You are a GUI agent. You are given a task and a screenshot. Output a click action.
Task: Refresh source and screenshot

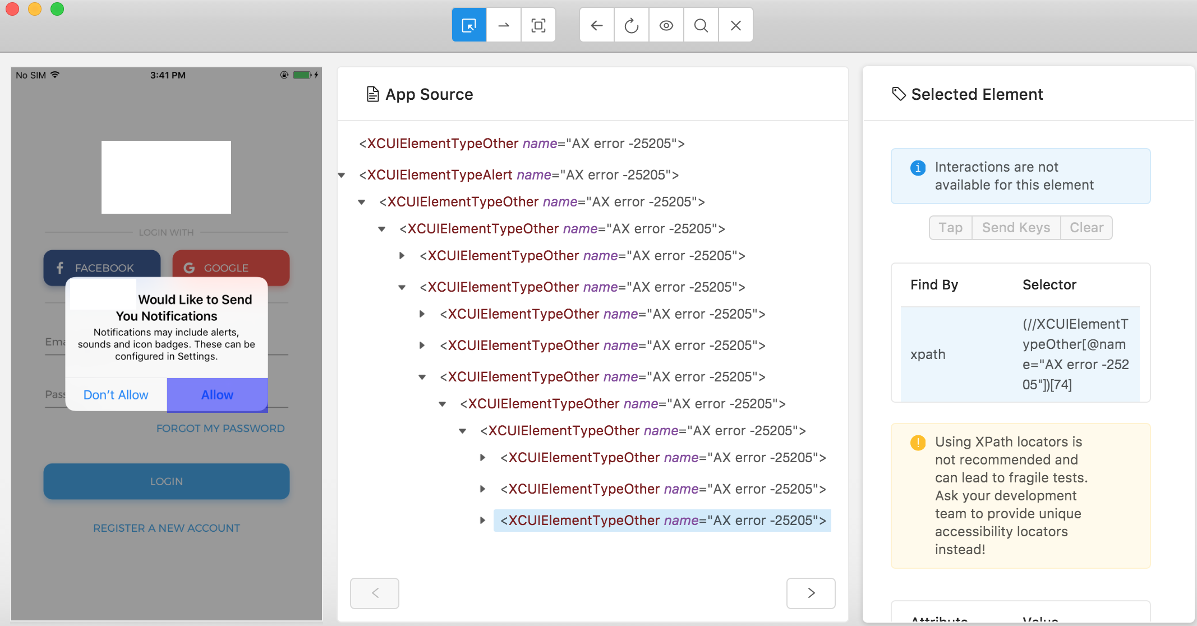tap(632, 25)
